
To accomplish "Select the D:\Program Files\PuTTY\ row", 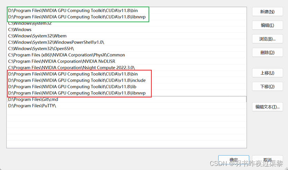I will tap(126, 106).
